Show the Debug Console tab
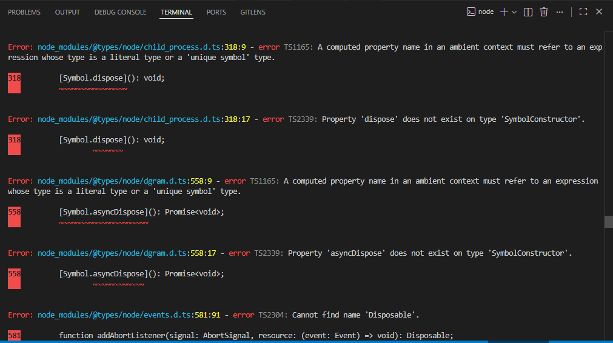This screenshot has height=343, width=613. (x=120, y=12)
